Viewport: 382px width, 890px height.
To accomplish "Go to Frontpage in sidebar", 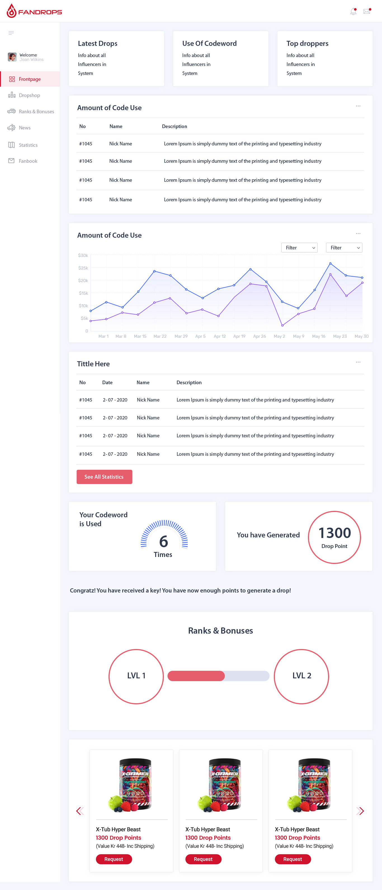I will pyautogui.click(x=30, y=79).
